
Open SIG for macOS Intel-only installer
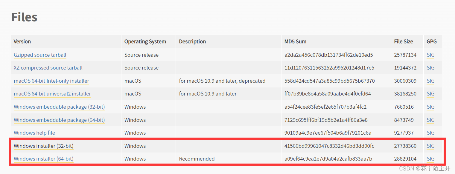430,81
